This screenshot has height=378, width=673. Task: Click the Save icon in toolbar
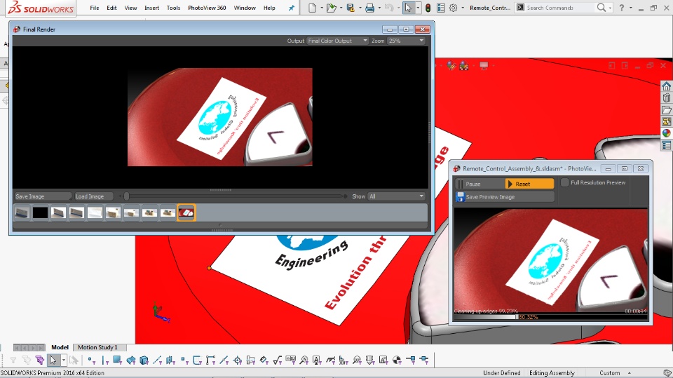coord(351,8)
